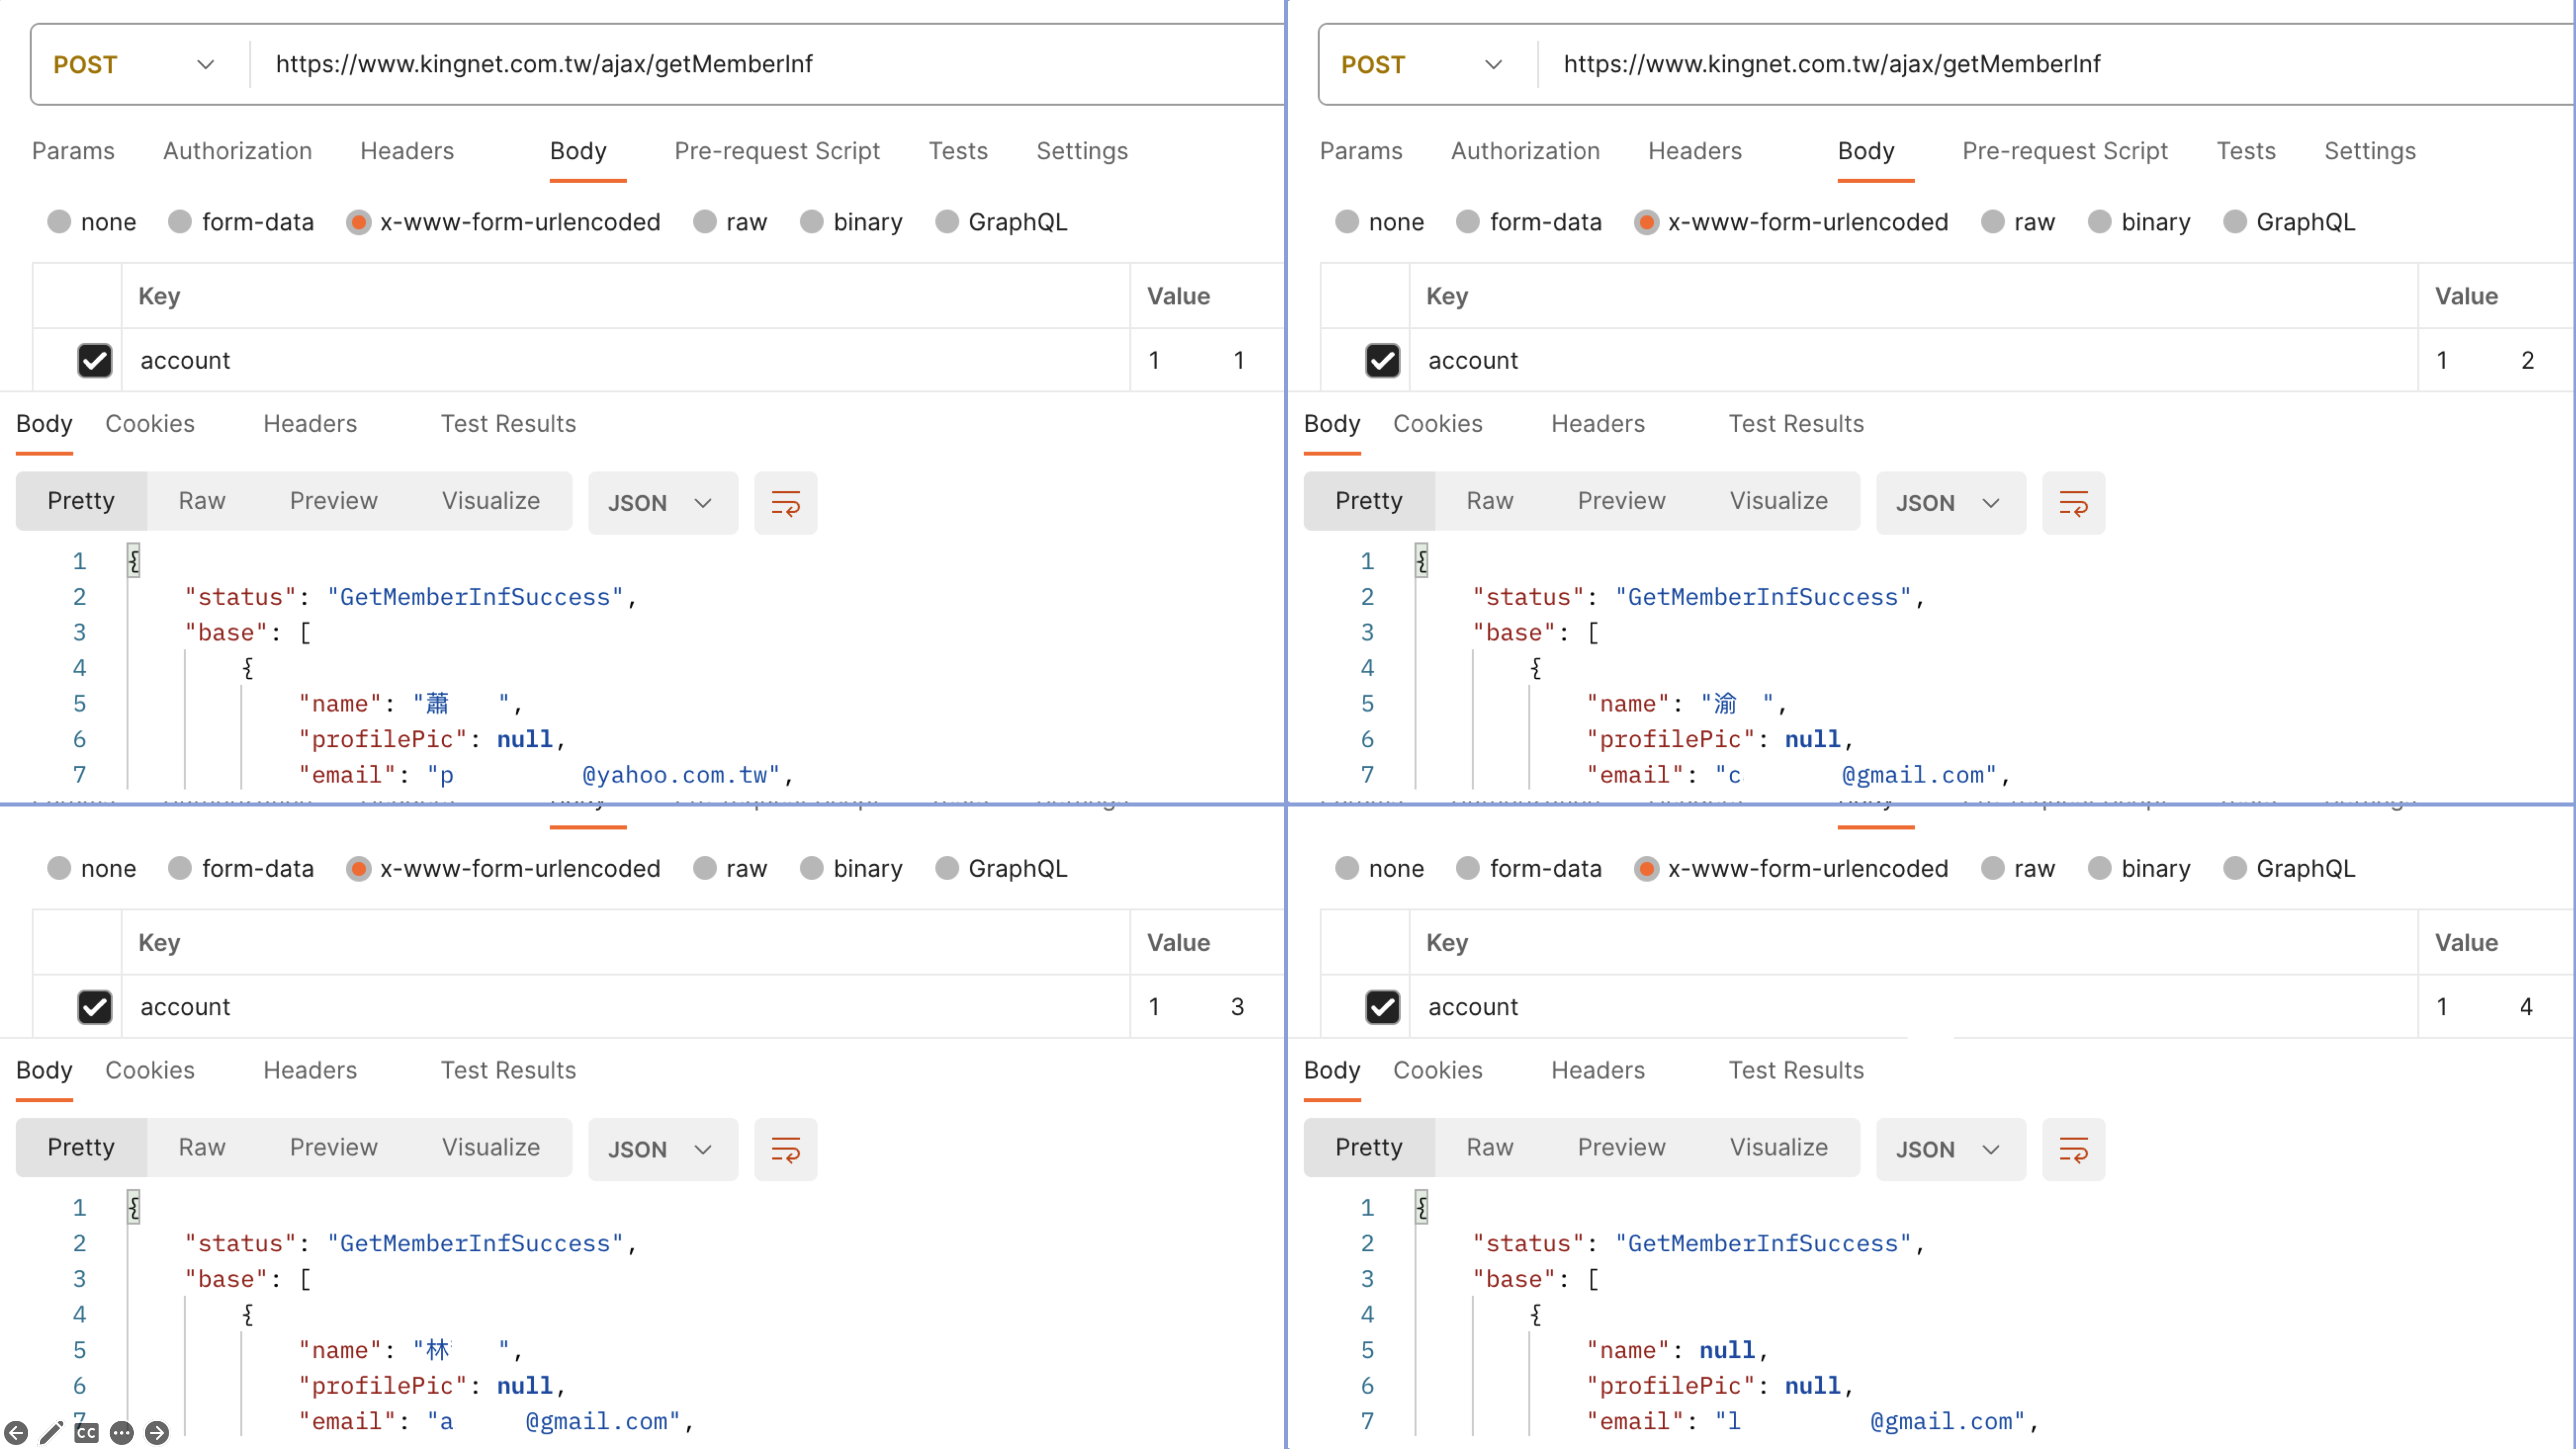The width and height of the screenshot is (2576, 1449).
Task: Select the none radio in top-left panel
Action: [60, 222]
